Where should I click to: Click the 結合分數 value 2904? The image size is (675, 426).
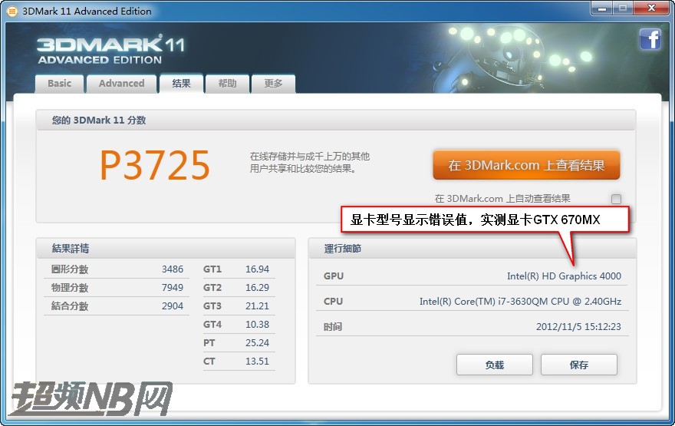(173, 306)
